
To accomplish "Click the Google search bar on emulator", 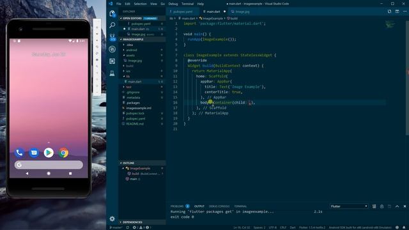I will click(49, 165).
